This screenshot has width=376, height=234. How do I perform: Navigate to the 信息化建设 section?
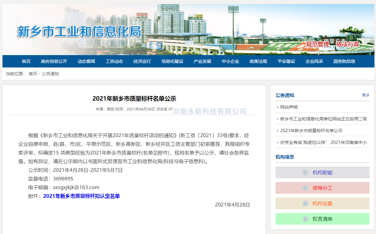click(x=172, y=61)
